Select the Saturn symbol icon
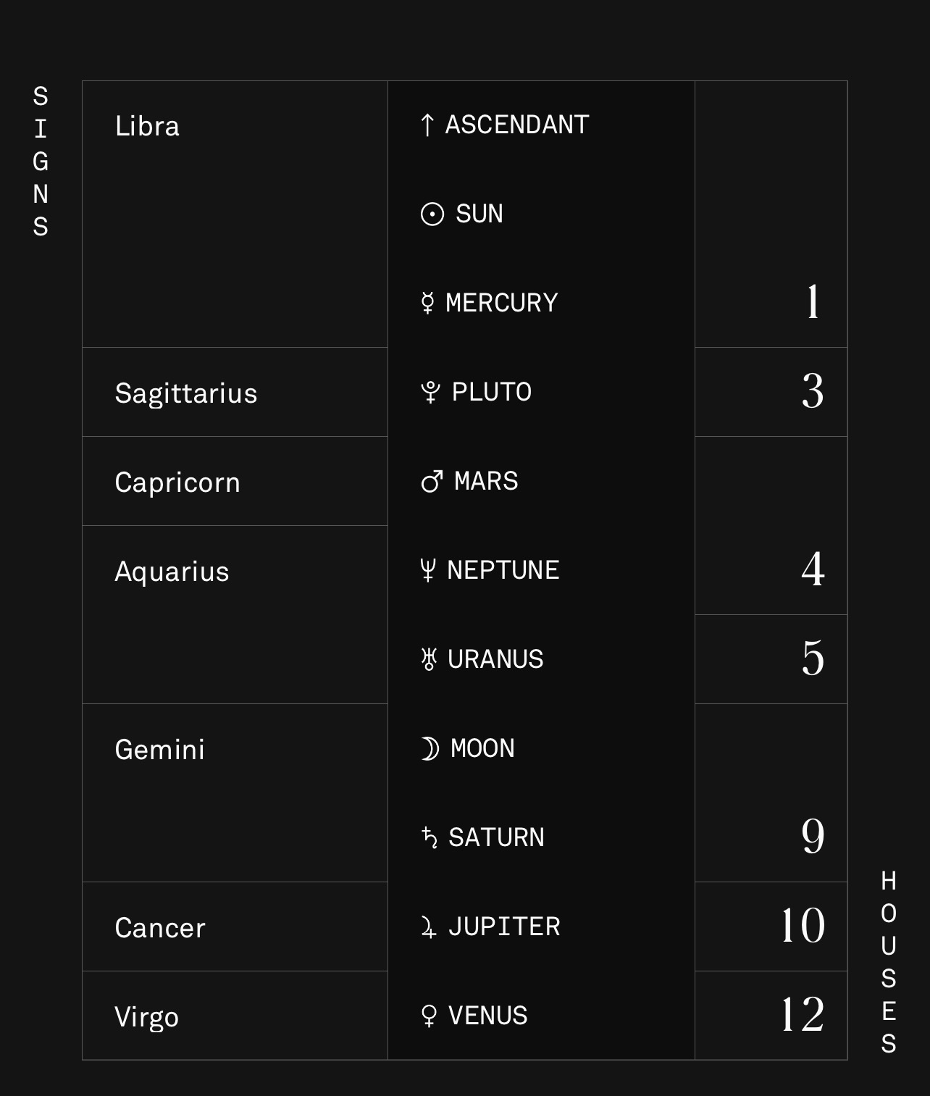The width and height of the screenshot is (930, 1096). 430,837
